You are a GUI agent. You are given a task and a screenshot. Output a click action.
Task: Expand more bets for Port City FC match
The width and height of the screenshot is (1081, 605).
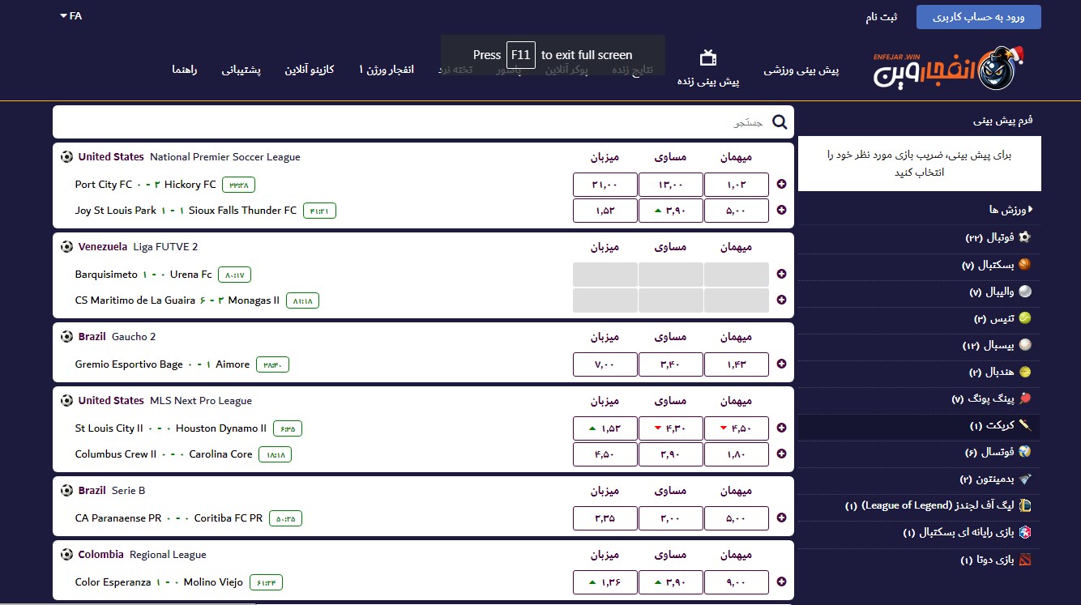(781, 184)
